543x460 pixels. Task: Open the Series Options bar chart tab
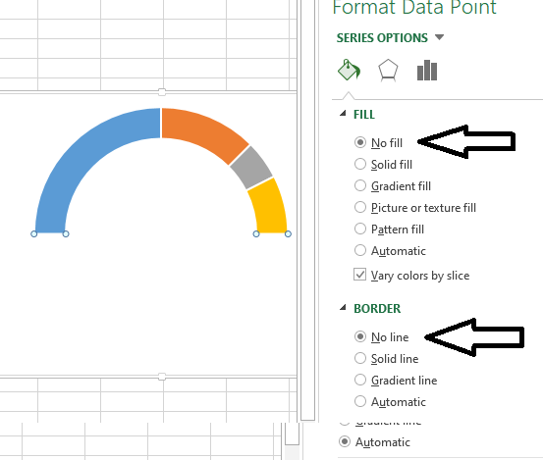click(427, 71)
